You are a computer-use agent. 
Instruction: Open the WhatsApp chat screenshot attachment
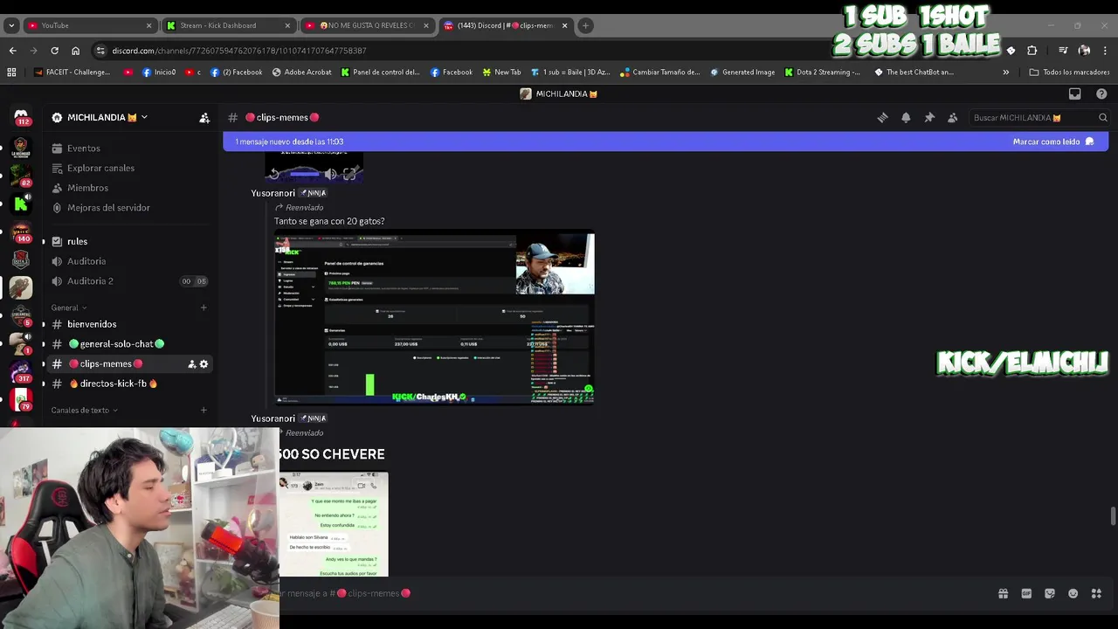pyautogui.click(x=333, y=524)
